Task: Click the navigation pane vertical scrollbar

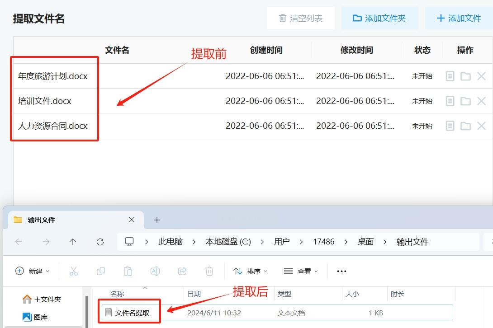Action: pyautogui.click(x=87, y=311)
